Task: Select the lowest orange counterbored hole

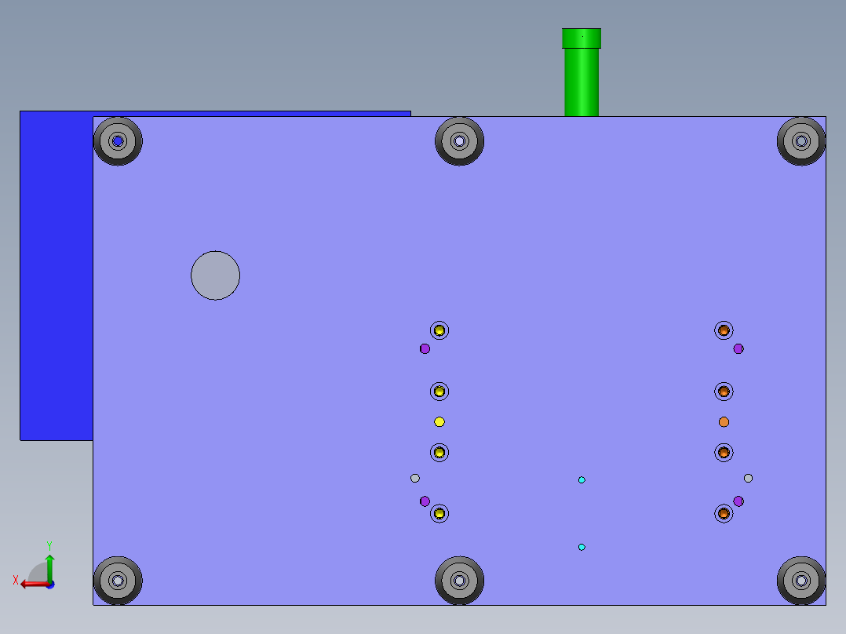Action: pyautogui.click(x=724, y=513)
